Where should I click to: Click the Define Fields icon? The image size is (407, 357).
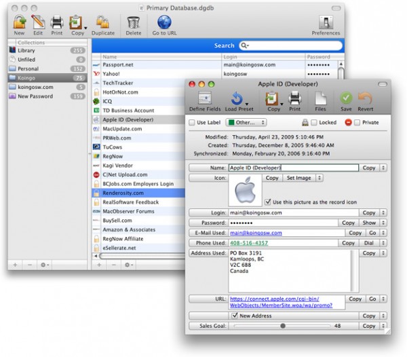[x=205, y=99]
